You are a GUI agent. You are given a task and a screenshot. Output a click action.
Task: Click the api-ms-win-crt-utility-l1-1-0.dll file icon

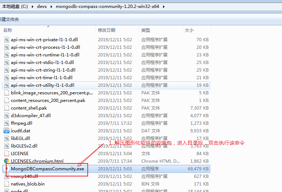7,85
